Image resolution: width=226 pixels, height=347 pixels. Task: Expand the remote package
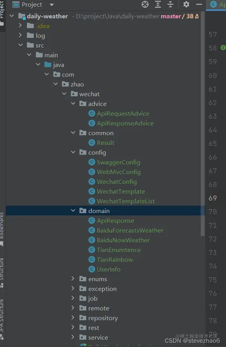[73, 308]
